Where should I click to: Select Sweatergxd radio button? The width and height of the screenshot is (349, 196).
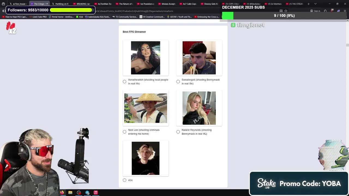pyautogui.click(x=178, y=82)
